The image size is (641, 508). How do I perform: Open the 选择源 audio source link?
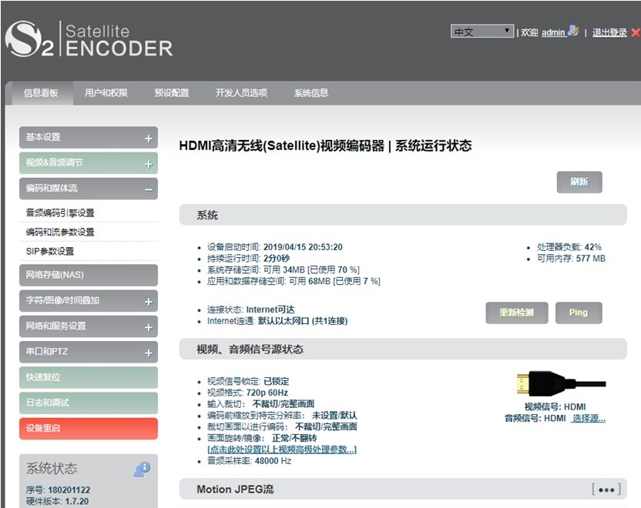(x=587, y=416)
